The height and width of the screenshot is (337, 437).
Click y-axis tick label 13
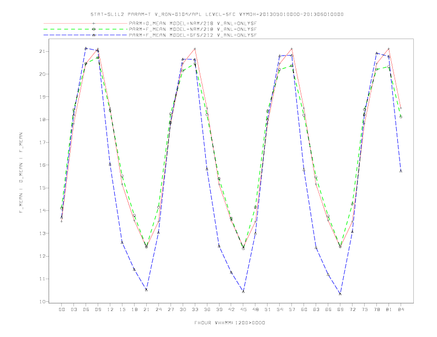tap(42, 233)
